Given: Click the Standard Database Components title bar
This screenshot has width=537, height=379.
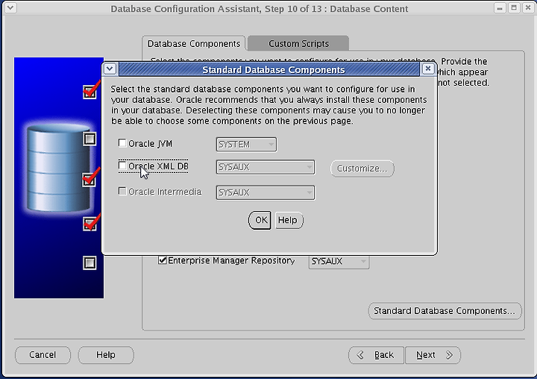Looking at the screenshot, I should point(268,69).
